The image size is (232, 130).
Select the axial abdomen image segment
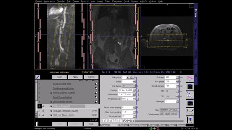167,36
